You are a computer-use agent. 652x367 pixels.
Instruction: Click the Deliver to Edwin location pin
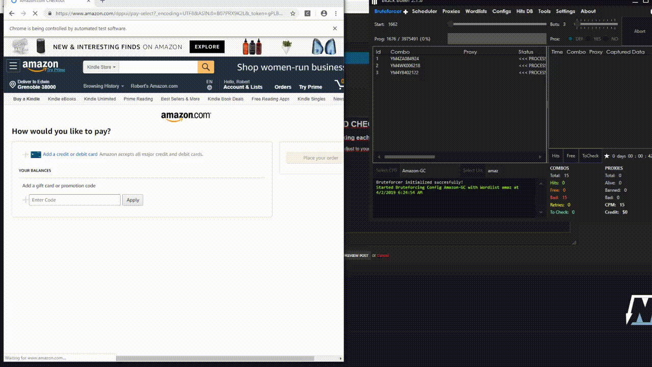13,85
